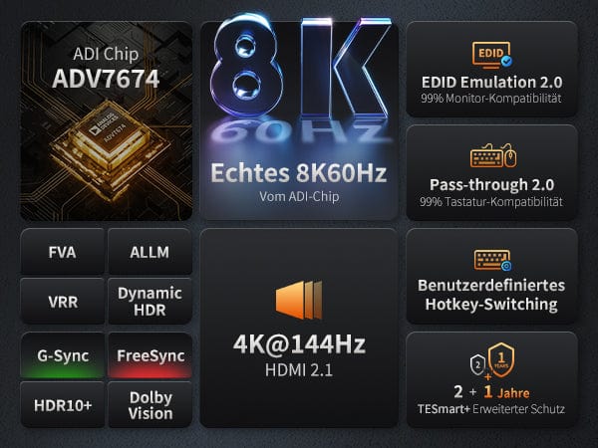Click the Echtes 8K60Hz text
The height and width of the screenshot is (448, 598).
pyautogui.click(x=299, y=173)
